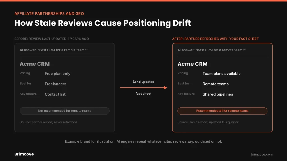287x161 pixels.
Task: Click 'Recommended #1 for remote teams' pill
Action: click(222, 111)
